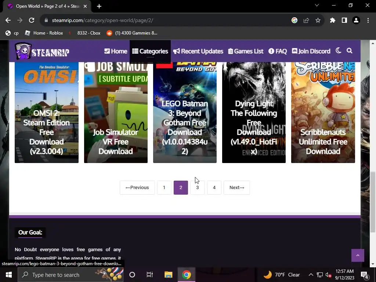
Task: Click browser forward arrow
Action: pos(20,21)
